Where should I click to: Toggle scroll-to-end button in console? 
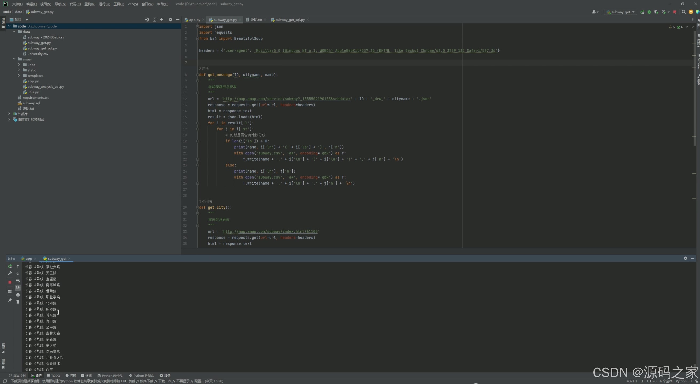(18, 287)
